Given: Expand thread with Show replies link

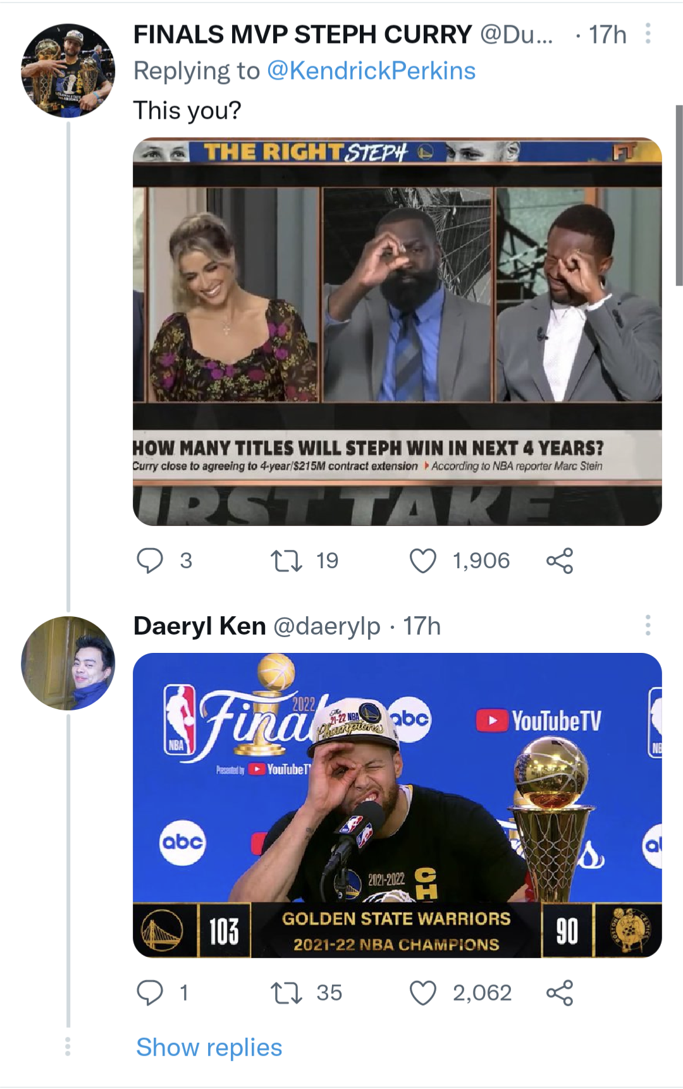Looking at the screenshot, I should 209,1047.
